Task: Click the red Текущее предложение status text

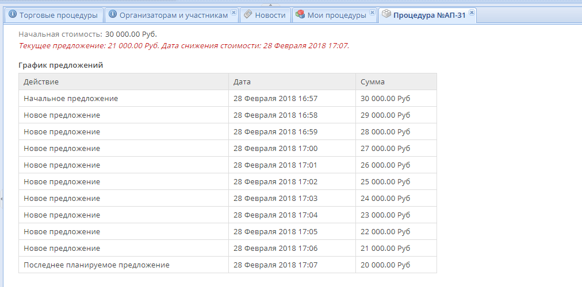Action: point(183,45)
